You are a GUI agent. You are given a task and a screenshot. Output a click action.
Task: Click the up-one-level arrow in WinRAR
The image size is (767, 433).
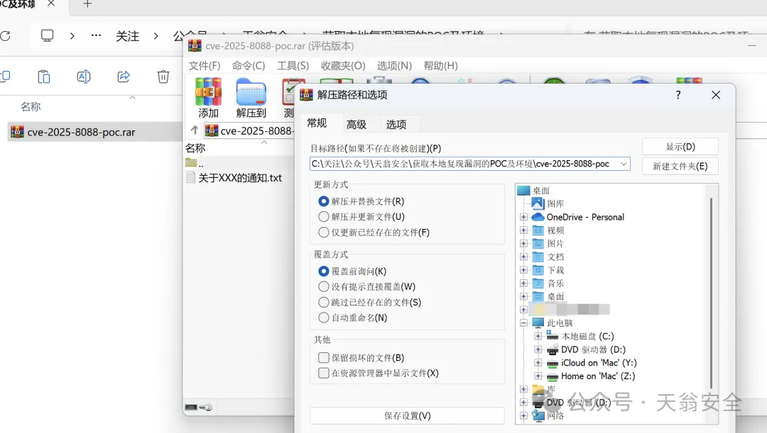pos(194,130)
